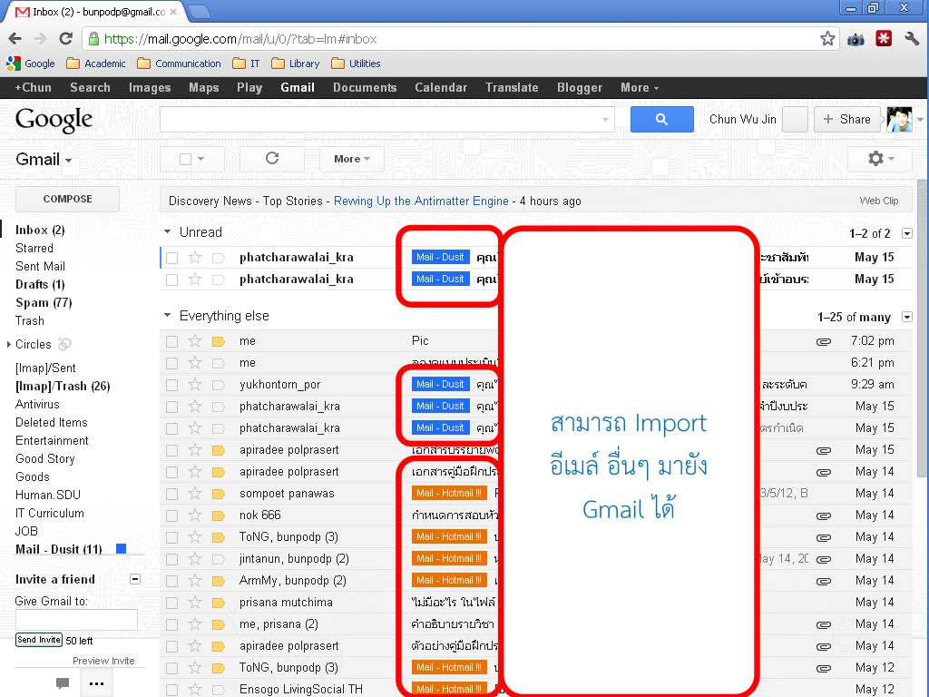The image size is (929, 697).
Task: Star the sompoet panawas message
Action: click(195, 493)
